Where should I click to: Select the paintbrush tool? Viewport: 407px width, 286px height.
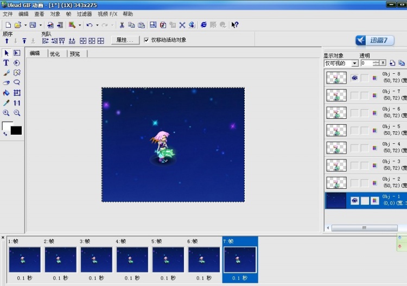point(7,73)
